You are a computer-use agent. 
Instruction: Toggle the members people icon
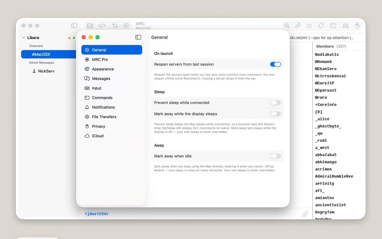[345, 26]
